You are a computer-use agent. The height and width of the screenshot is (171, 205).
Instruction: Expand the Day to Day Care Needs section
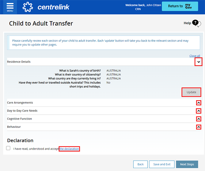[x=199, y=111]
